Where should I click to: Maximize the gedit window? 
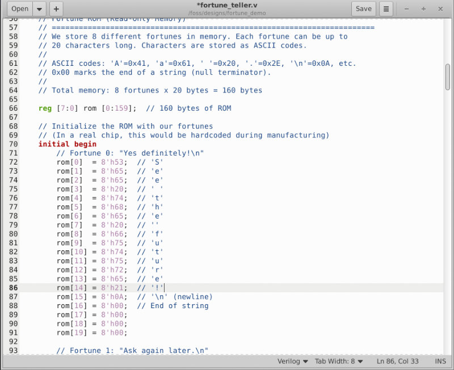(423, 9)
